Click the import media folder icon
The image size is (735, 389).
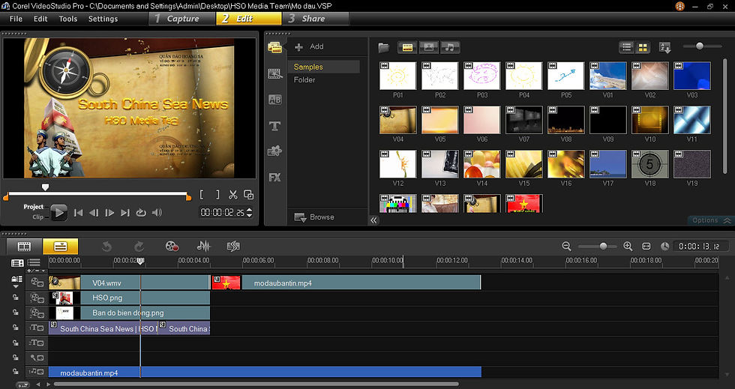point(384,47)
